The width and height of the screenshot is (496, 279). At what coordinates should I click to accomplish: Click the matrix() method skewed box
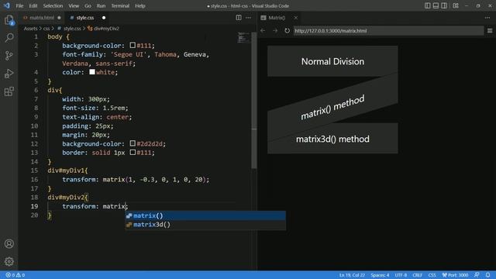click(332, 108)
